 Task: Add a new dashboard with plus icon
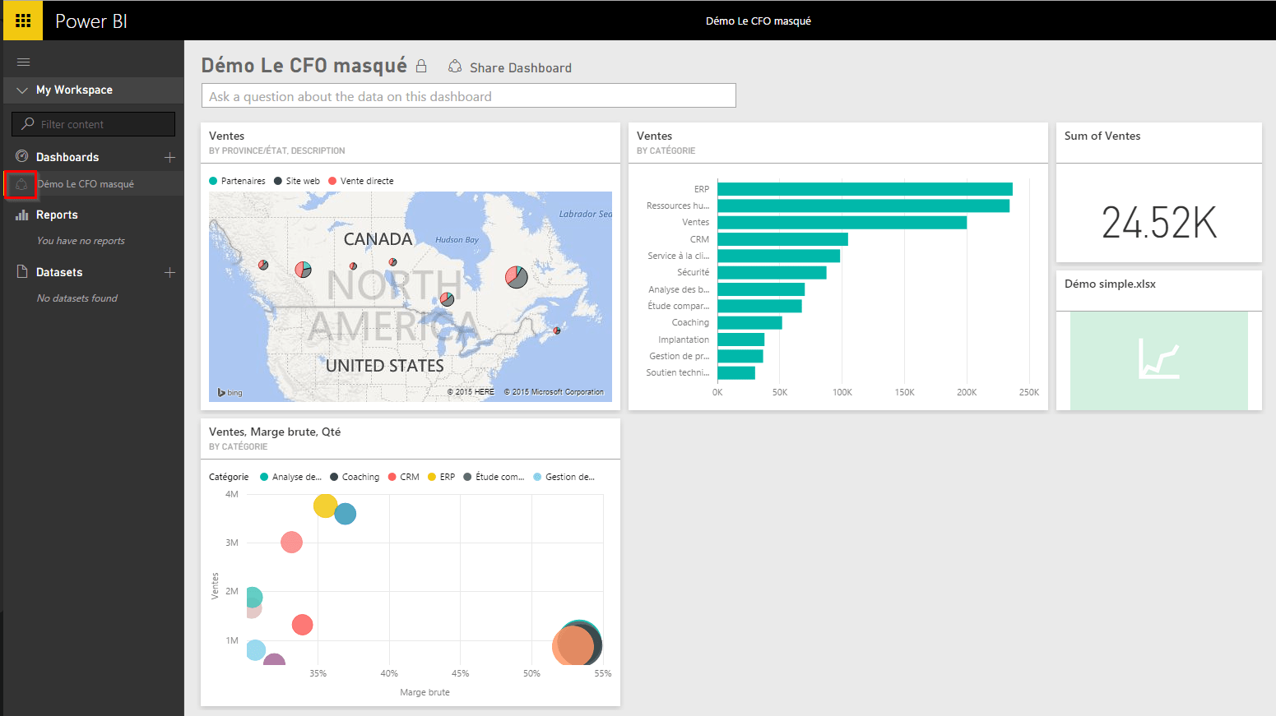click(x=169, y=157)
